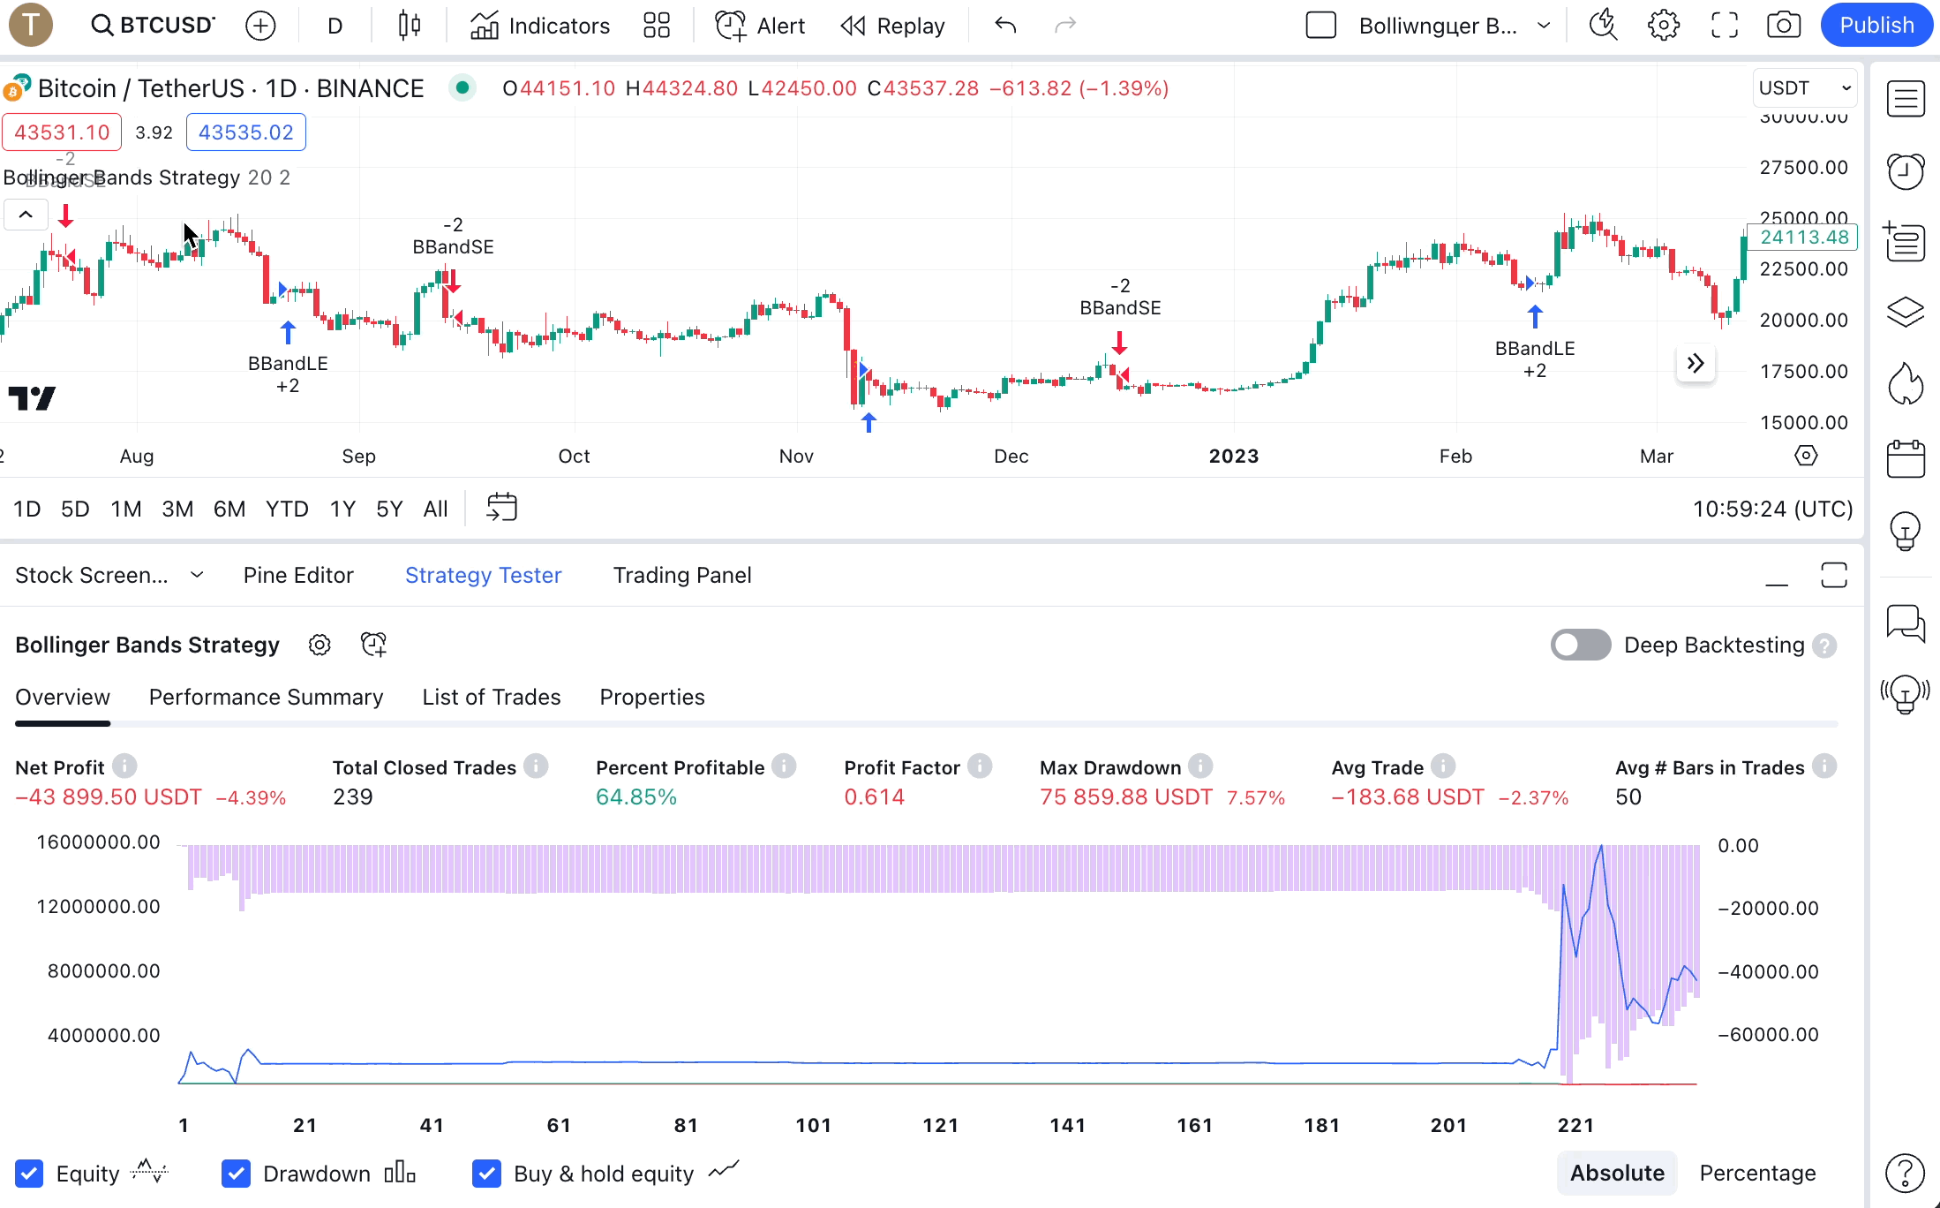Click the Publish button
The height and width of the screenshot is (1208, 1940).
(x=1876, y=25)
